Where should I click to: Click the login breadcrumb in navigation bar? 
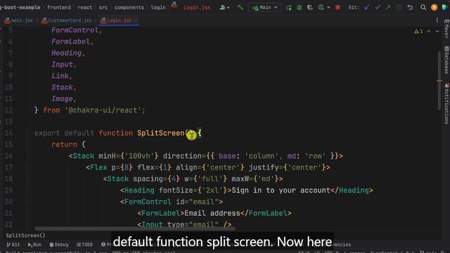coord(158,8)
